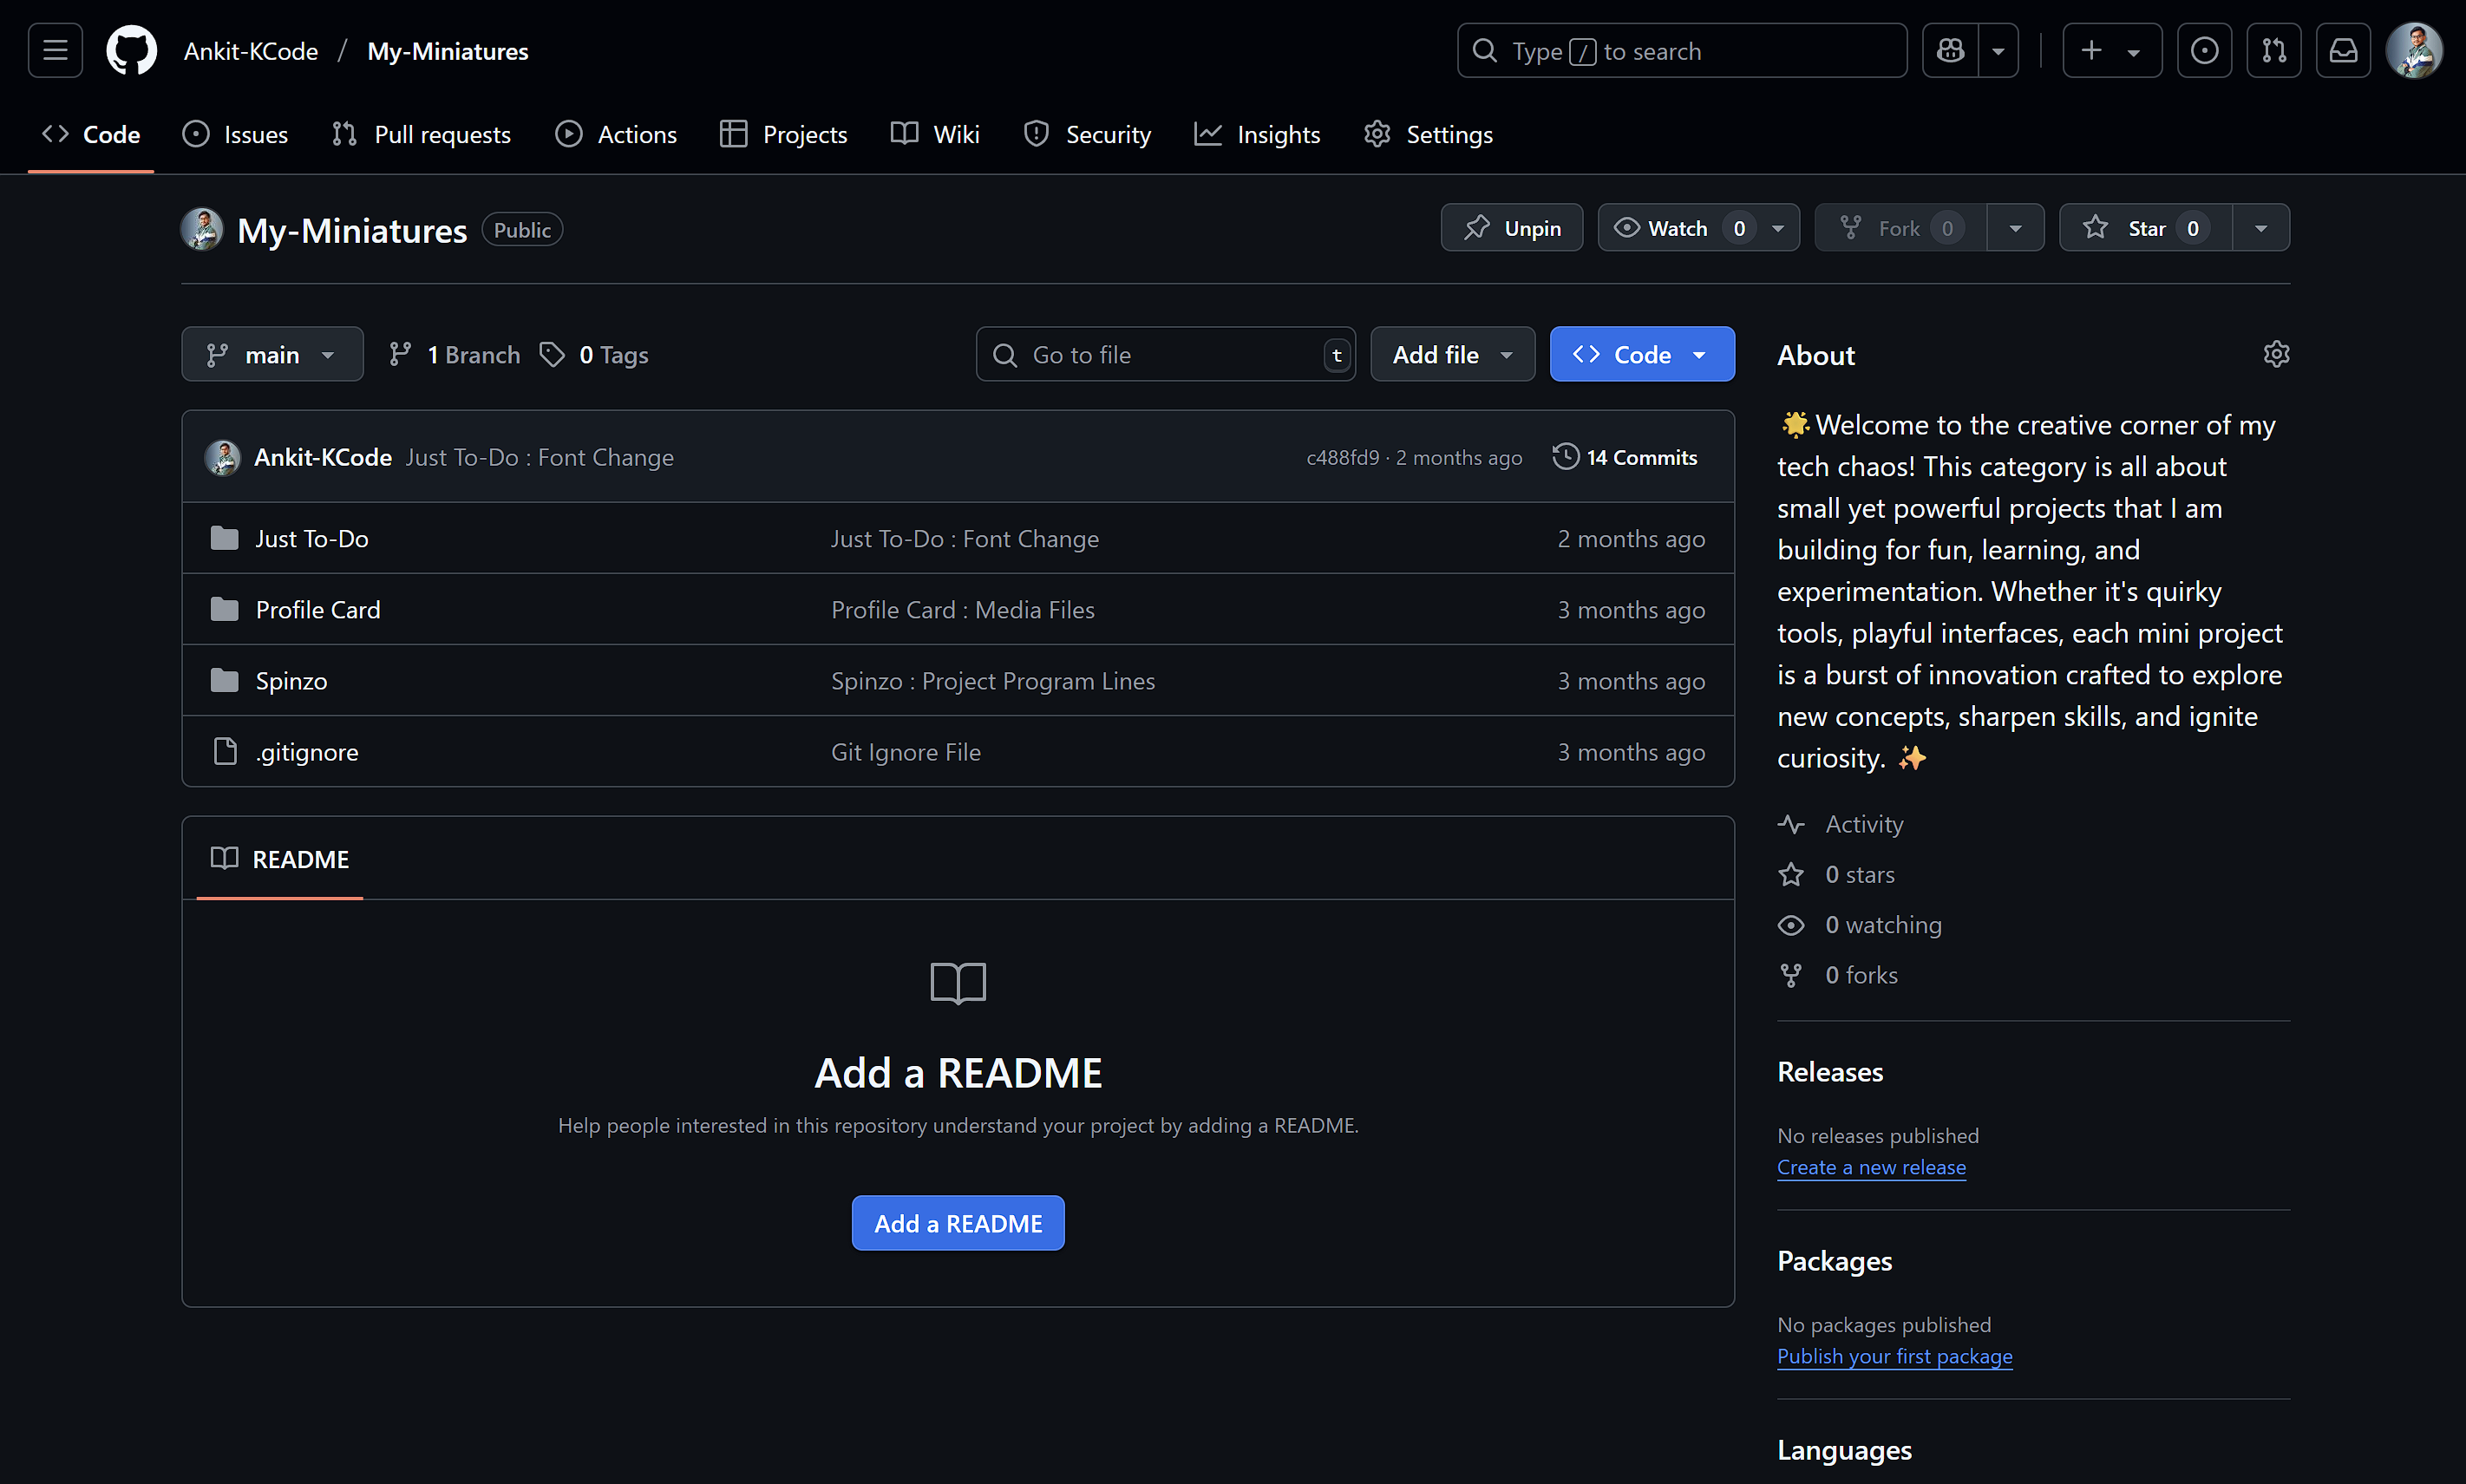Screen dimensions: 2466x1484
Task: Go to the GitHub homepage logo
Action: [x=132, y=51]
